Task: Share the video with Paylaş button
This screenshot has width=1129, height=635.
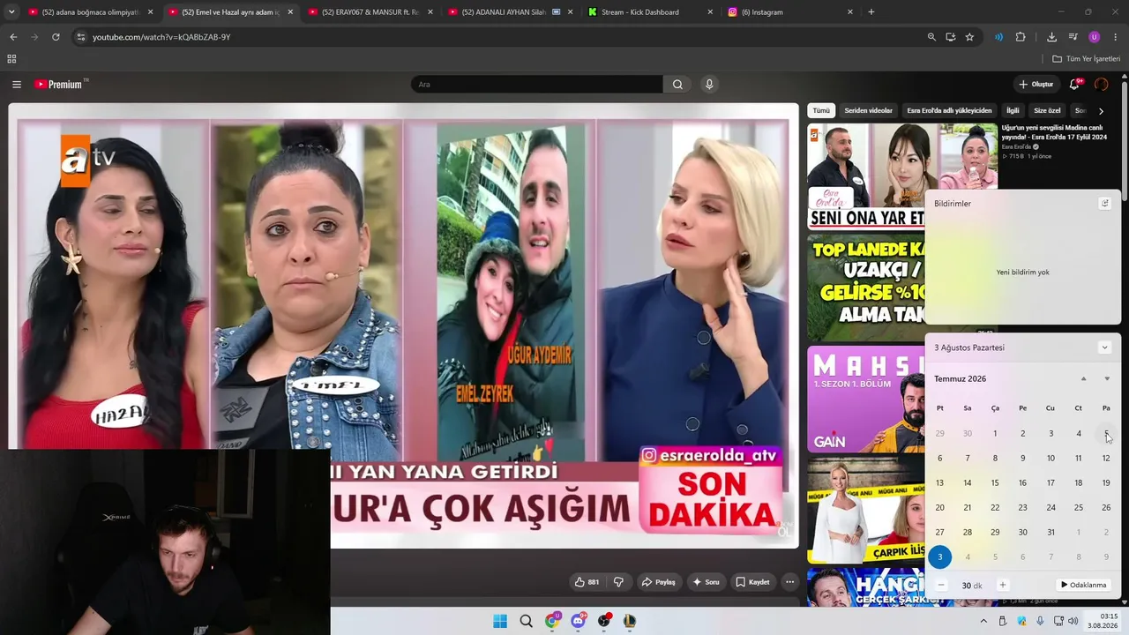Action: pyautogui.click(x=659, y=582)
